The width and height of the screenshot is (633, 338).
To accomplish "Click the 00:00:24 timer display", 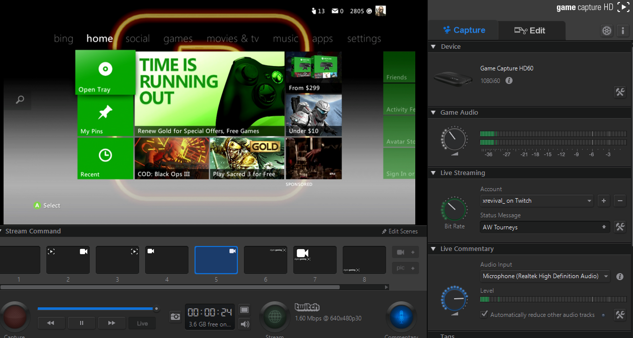I will [x=210, y=312].
